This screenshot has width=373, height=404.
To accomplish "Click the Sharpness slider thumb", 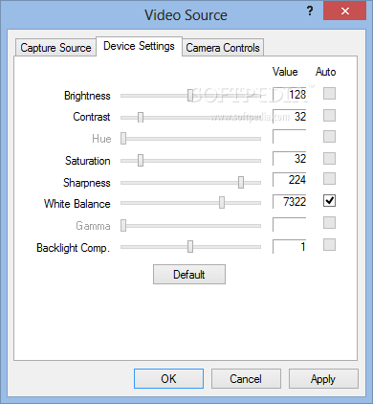I will tap(241, 182).
